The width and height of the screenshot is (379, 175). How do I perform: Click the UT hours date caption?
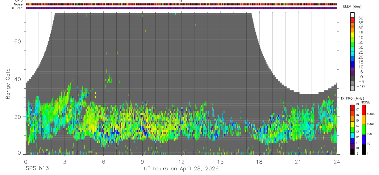tap(181, 169)
